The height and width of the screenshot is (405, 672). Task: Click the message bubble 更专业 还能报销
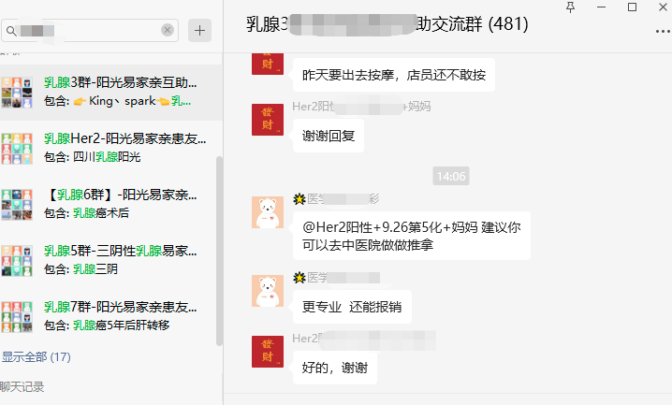pyautogui.click(x=352, y=307)
